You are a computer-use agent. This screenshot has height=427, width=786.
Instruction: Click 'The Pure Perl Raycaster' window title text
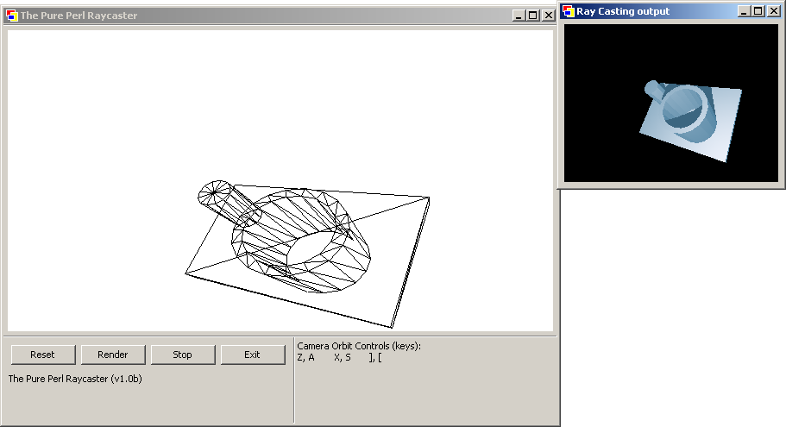[79, 16]
